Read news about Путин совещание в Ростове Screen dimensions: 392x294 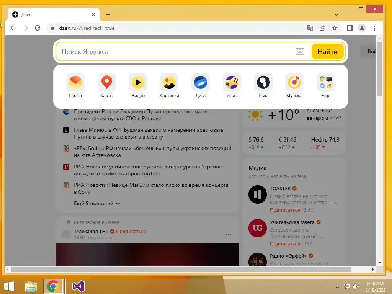(x=142, y=115)
